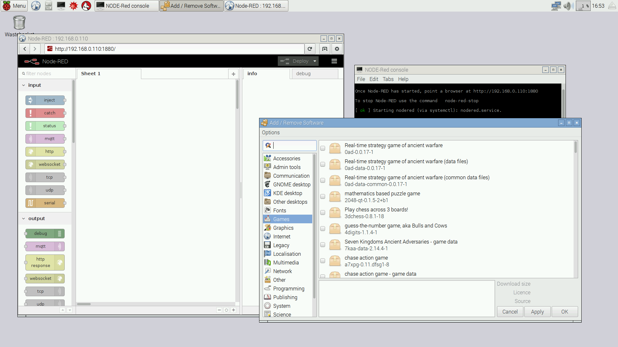Image resolution: width=618 pixels, height=347 pixels.
Task: Click the bookmark button in browser toolbar
Action: [x=325, y=49]
